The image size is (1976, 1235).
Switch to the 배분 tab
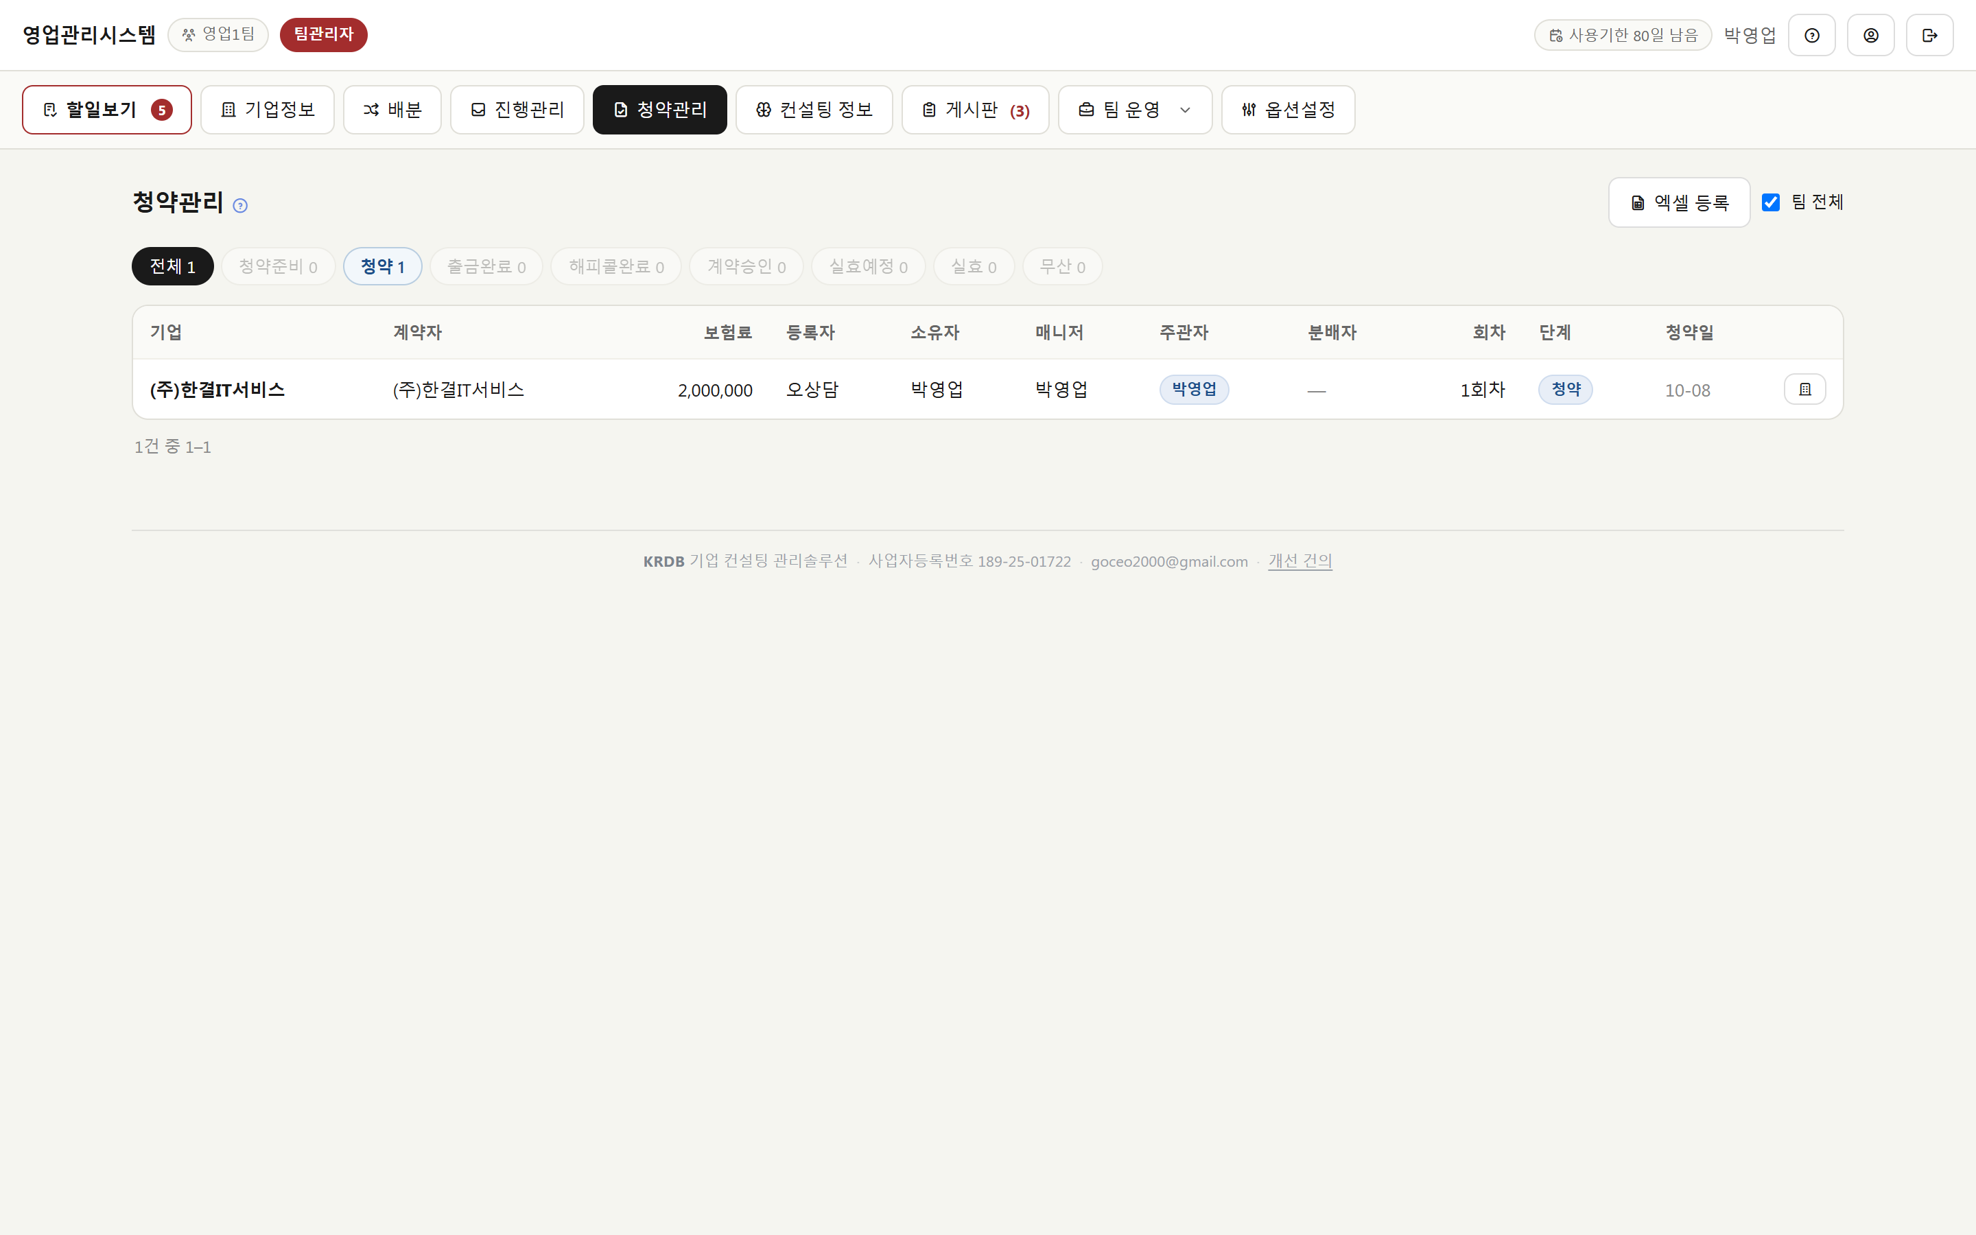click(392, 110)
